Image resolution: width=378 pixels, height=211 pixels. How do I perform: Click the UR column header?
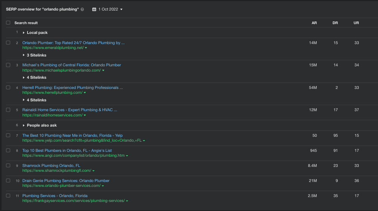pyautogui.click(x=356, y=23)
